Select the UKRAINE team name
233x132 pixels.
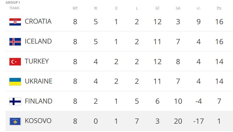(39, 81)
